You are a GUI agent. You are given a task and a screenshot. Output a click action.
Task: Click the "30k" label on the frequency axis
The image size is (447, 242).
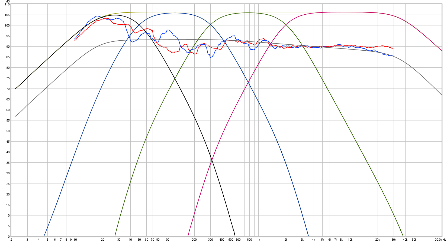[394, 240]
